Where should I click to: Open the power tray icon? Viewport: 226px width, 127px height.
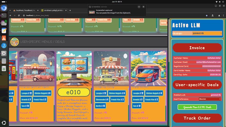pyautogui.click(x=223, y=2)
